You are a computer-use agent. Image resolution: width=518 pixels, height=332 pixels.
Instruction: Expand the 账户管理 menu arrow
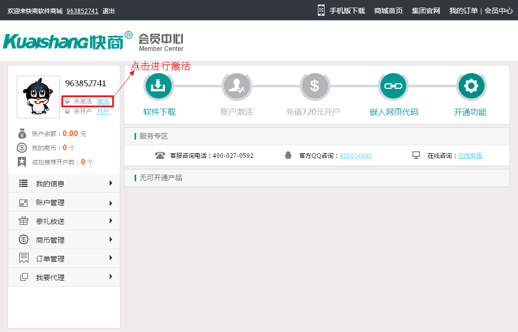click(111, 203)
